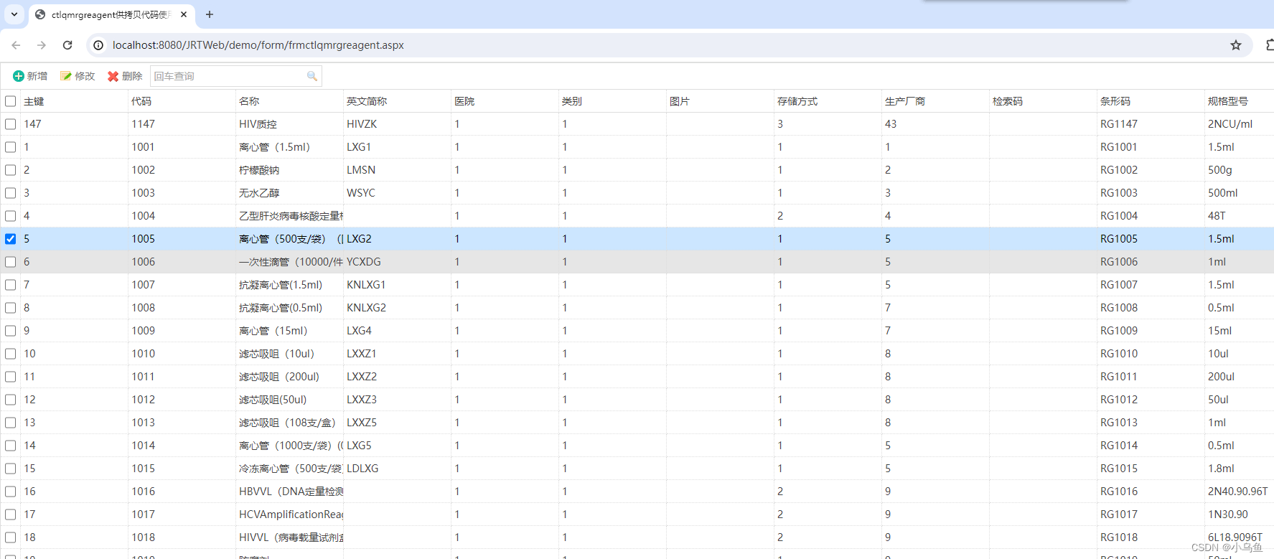
Task: Sort by the 主键 column header
Action: 74,101
